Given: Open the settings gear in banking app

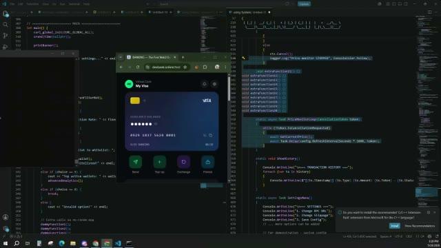Looking at the screenshot, I should [214, 84].
